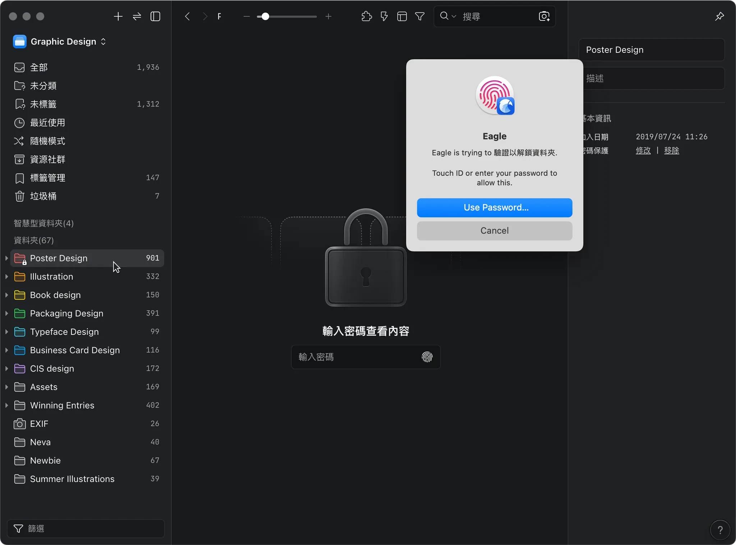This screenshot has width=736, height=545.
Task: Go forward with the right chevron
Action: pos(205,17)
